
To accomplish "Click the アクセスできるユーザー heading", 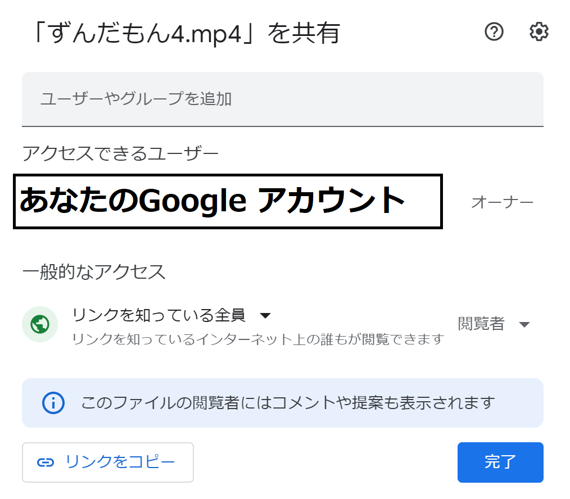I will point(120,152).
